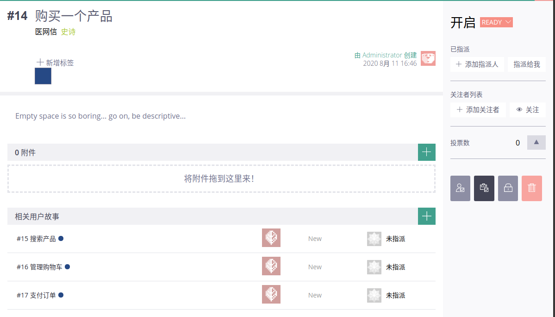Click the pink project icon for #15

pyautogui.click(x=271, y=238)
